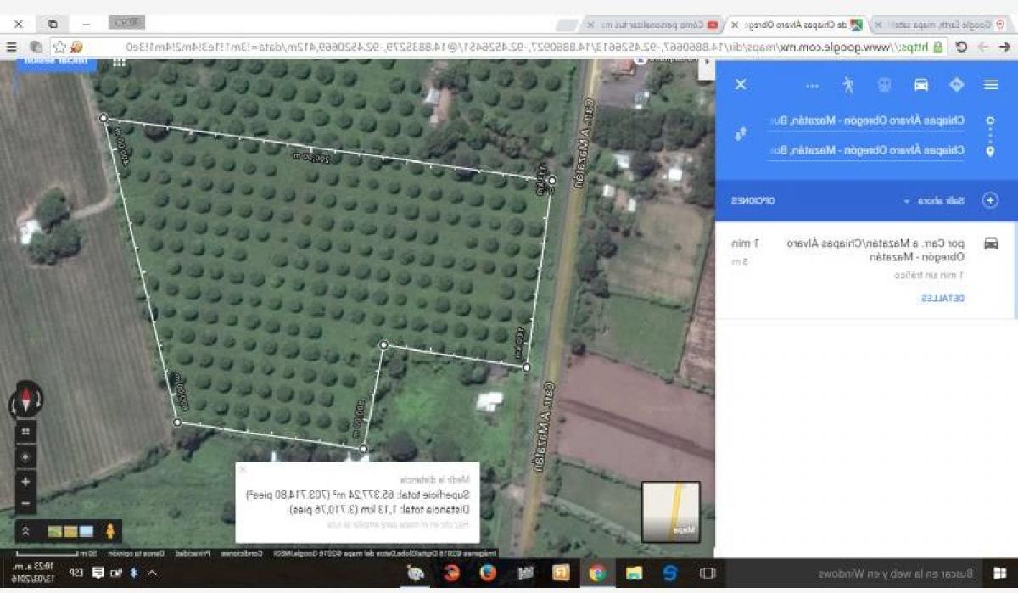Open the three-dot more options in directions panel
The image size is (1018, 593).
point(813,85)
